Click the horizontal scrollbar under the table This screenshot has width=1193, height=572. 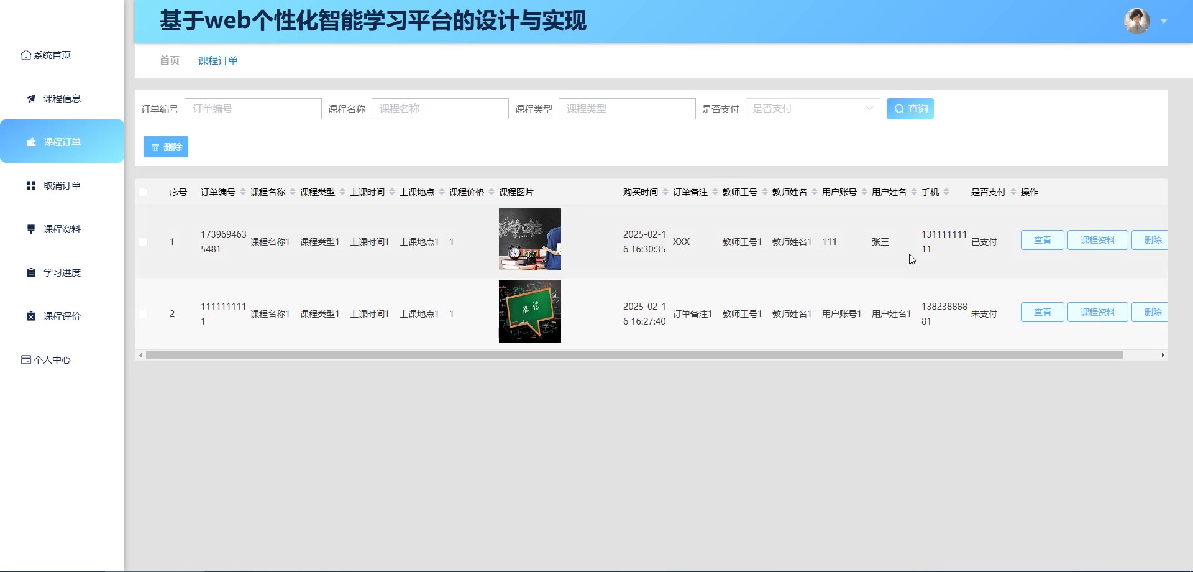pos(634,356)
